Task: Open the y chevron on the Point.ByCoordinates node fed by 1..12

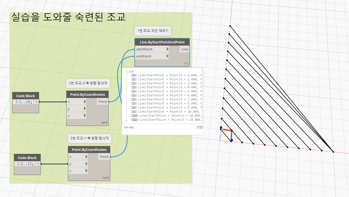Action: 86,164
